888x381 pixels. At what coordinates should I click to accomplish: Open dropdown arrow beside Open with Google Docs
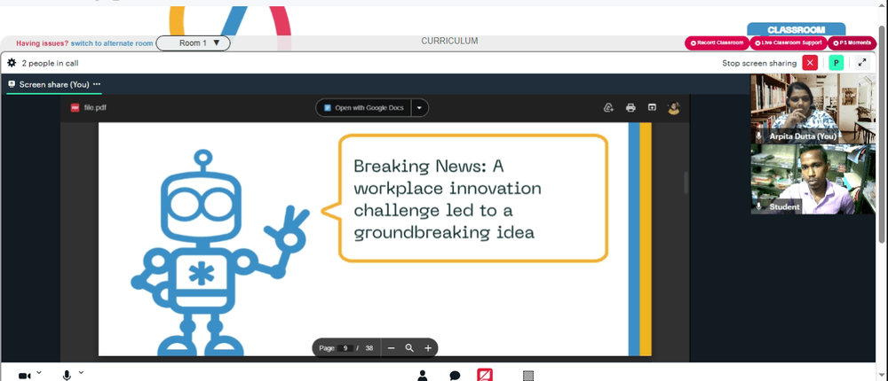[419, 107]
